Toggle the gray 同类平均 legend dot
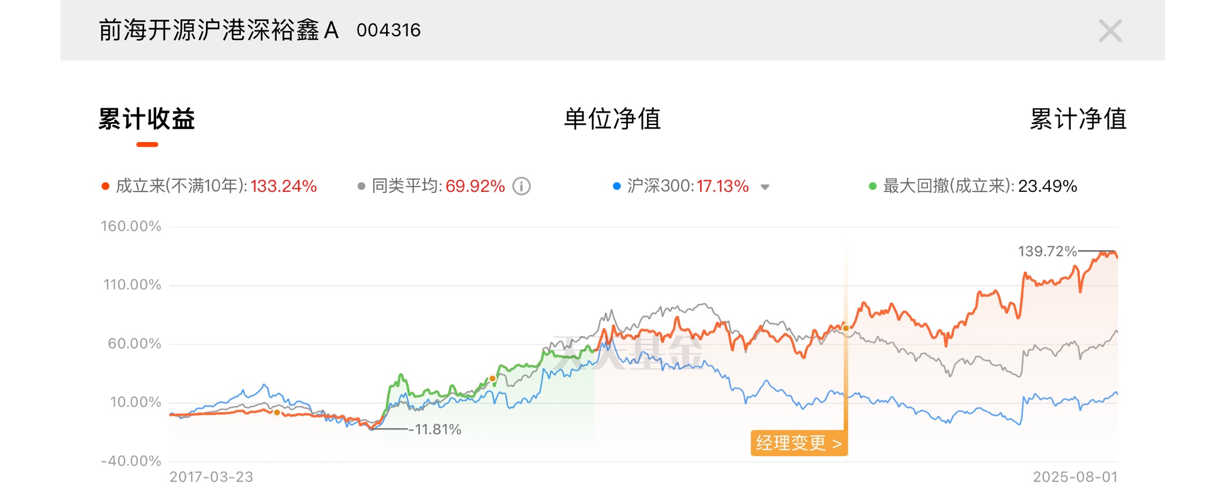 click(361, 186)
